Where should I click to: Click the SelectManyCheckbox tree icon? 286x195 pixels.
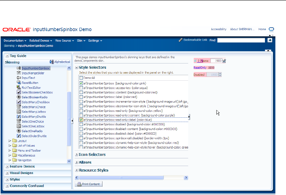point(19,102)
